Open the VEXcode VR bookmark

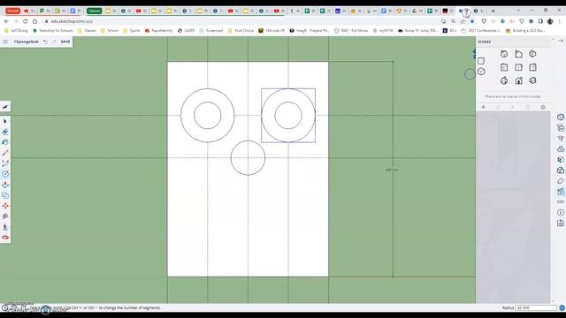pos(272,31)
